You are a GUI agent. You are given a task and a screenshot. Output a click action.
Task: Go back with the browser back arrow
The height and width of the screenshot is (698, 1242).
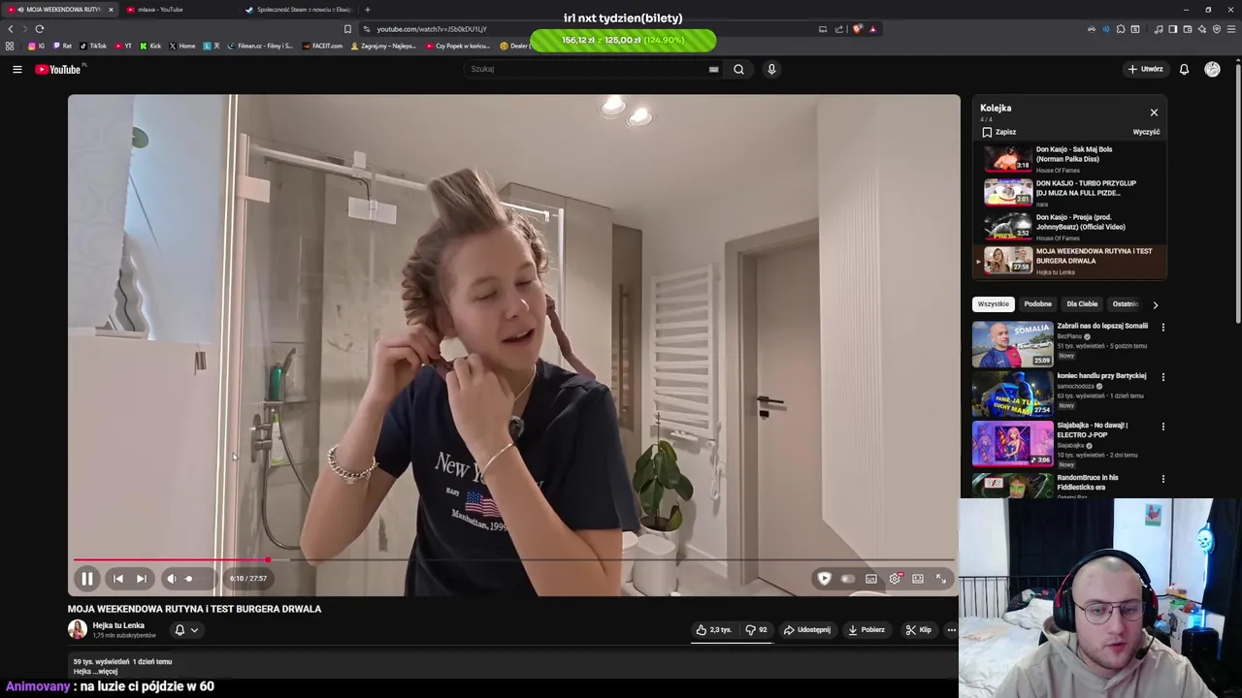coord(11,29)
